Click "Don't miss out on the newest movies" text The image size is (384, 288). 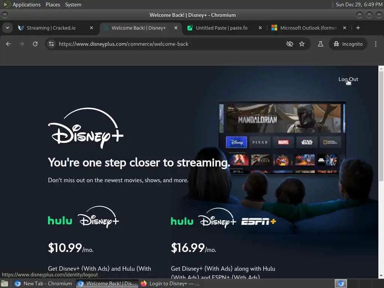(118, 180)
